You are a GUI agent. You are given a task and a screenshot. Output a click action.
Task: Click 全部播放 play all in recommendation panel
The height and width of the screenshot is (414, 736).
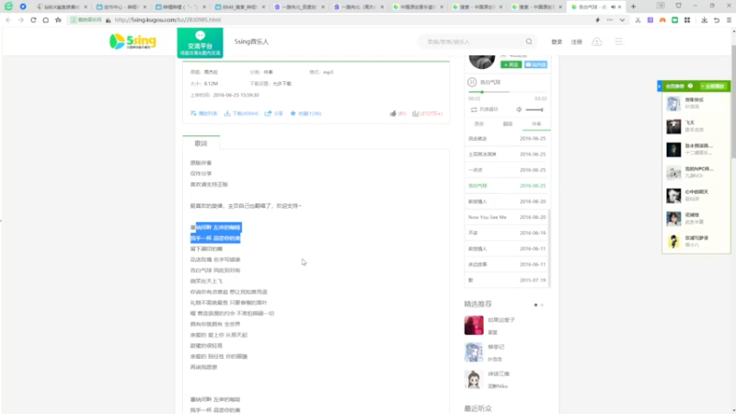tap(713, 86)
